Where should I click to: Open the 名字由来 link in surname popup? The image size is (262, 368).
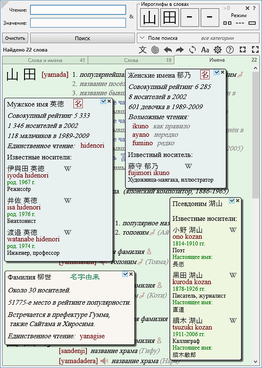(x=85, y=277)
